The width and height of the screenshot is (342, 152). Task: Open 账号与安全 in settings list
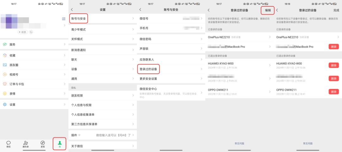click(78, 19)
